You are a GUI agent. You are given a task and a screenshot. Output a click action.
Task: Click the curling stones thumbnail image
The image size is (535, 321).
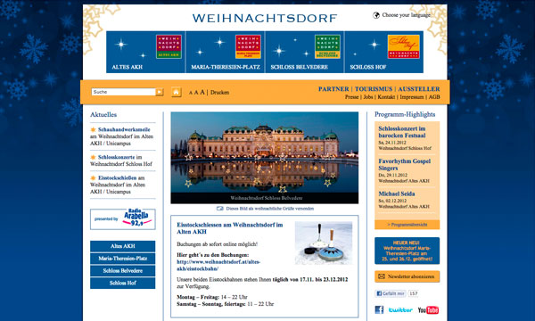pyautogui.click(x=324, y=243)
